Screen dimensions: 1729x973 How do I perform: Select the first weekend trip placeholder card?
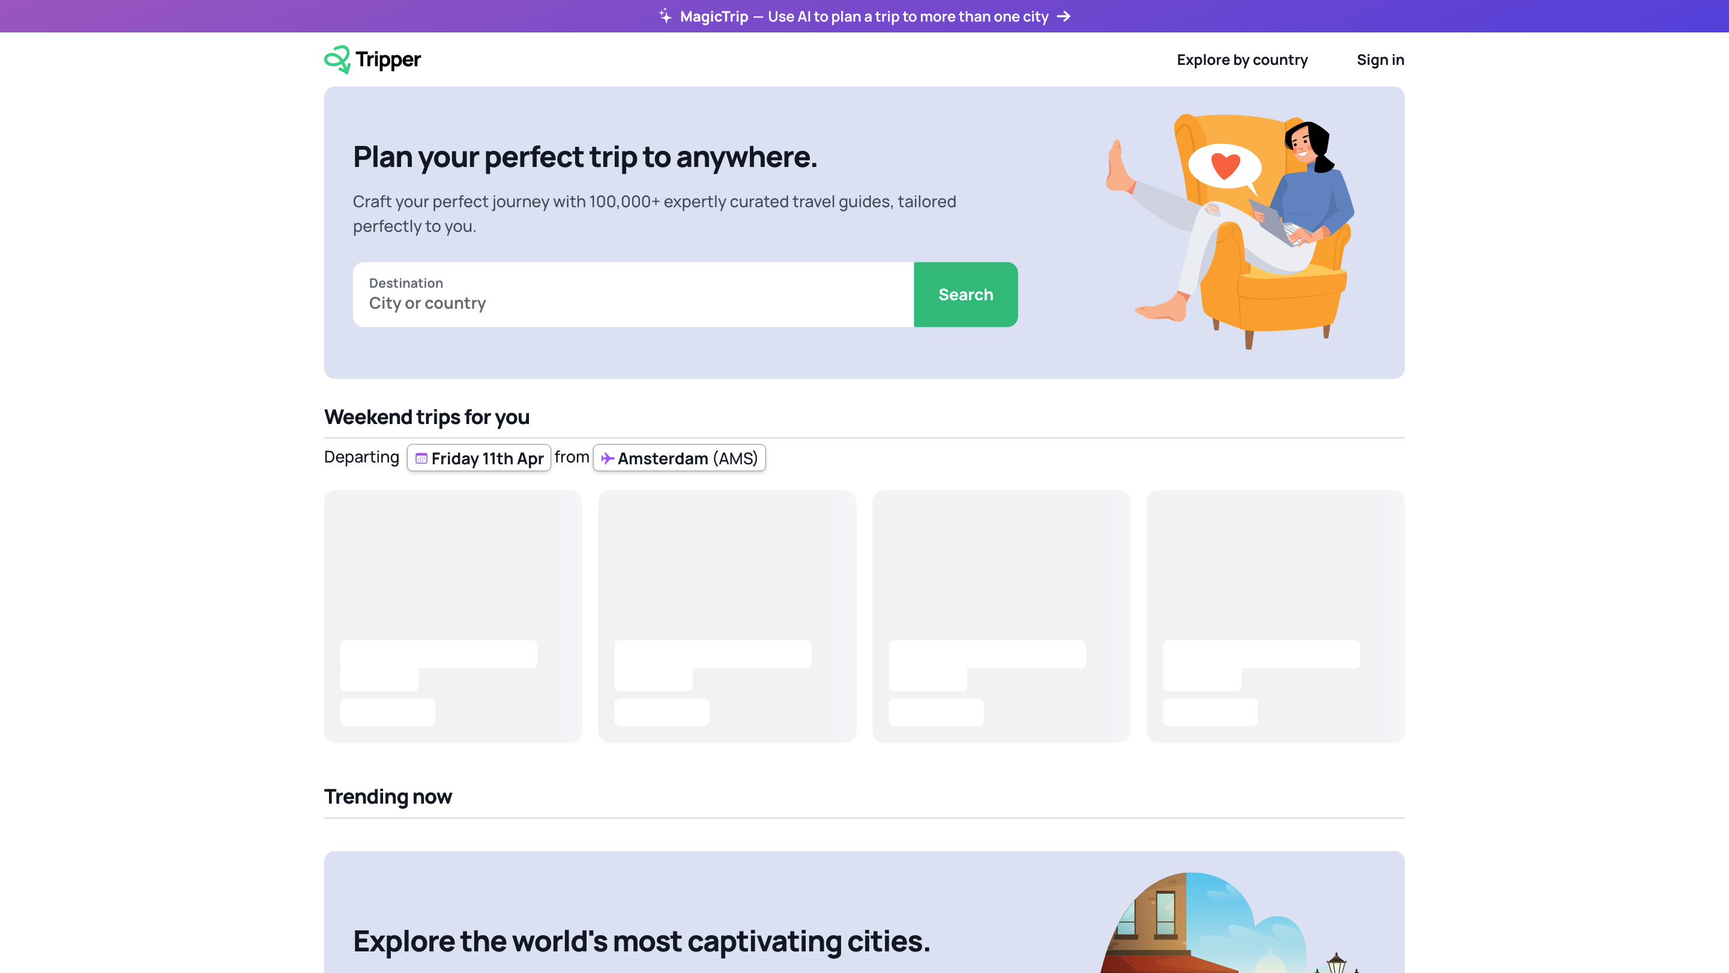pos(453,616)
